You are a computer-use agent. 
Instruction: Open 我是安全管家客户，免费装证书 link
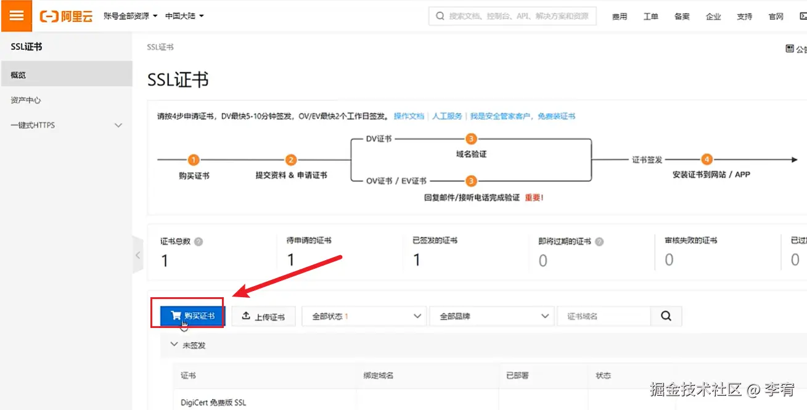click(523, 116)
